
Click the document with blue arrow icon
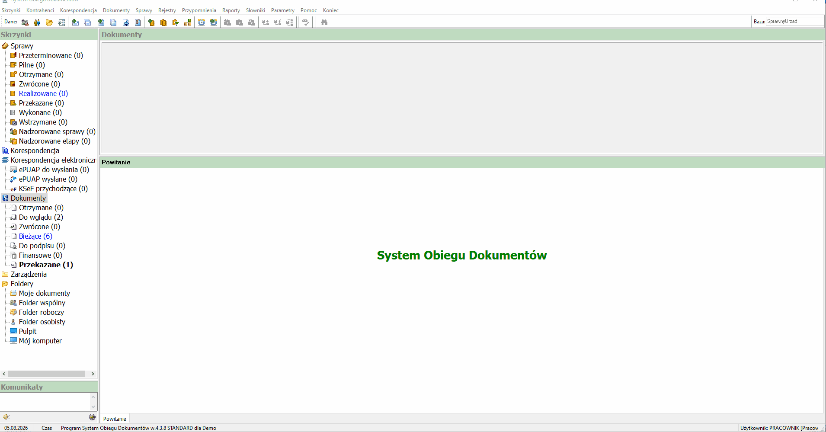click(125, 22)
